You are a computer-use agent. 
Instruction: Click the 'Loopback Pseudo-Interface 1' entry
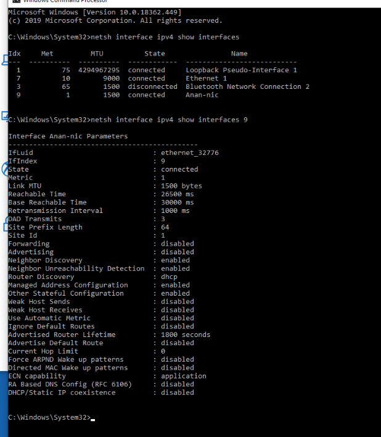(x=241, y=70)
